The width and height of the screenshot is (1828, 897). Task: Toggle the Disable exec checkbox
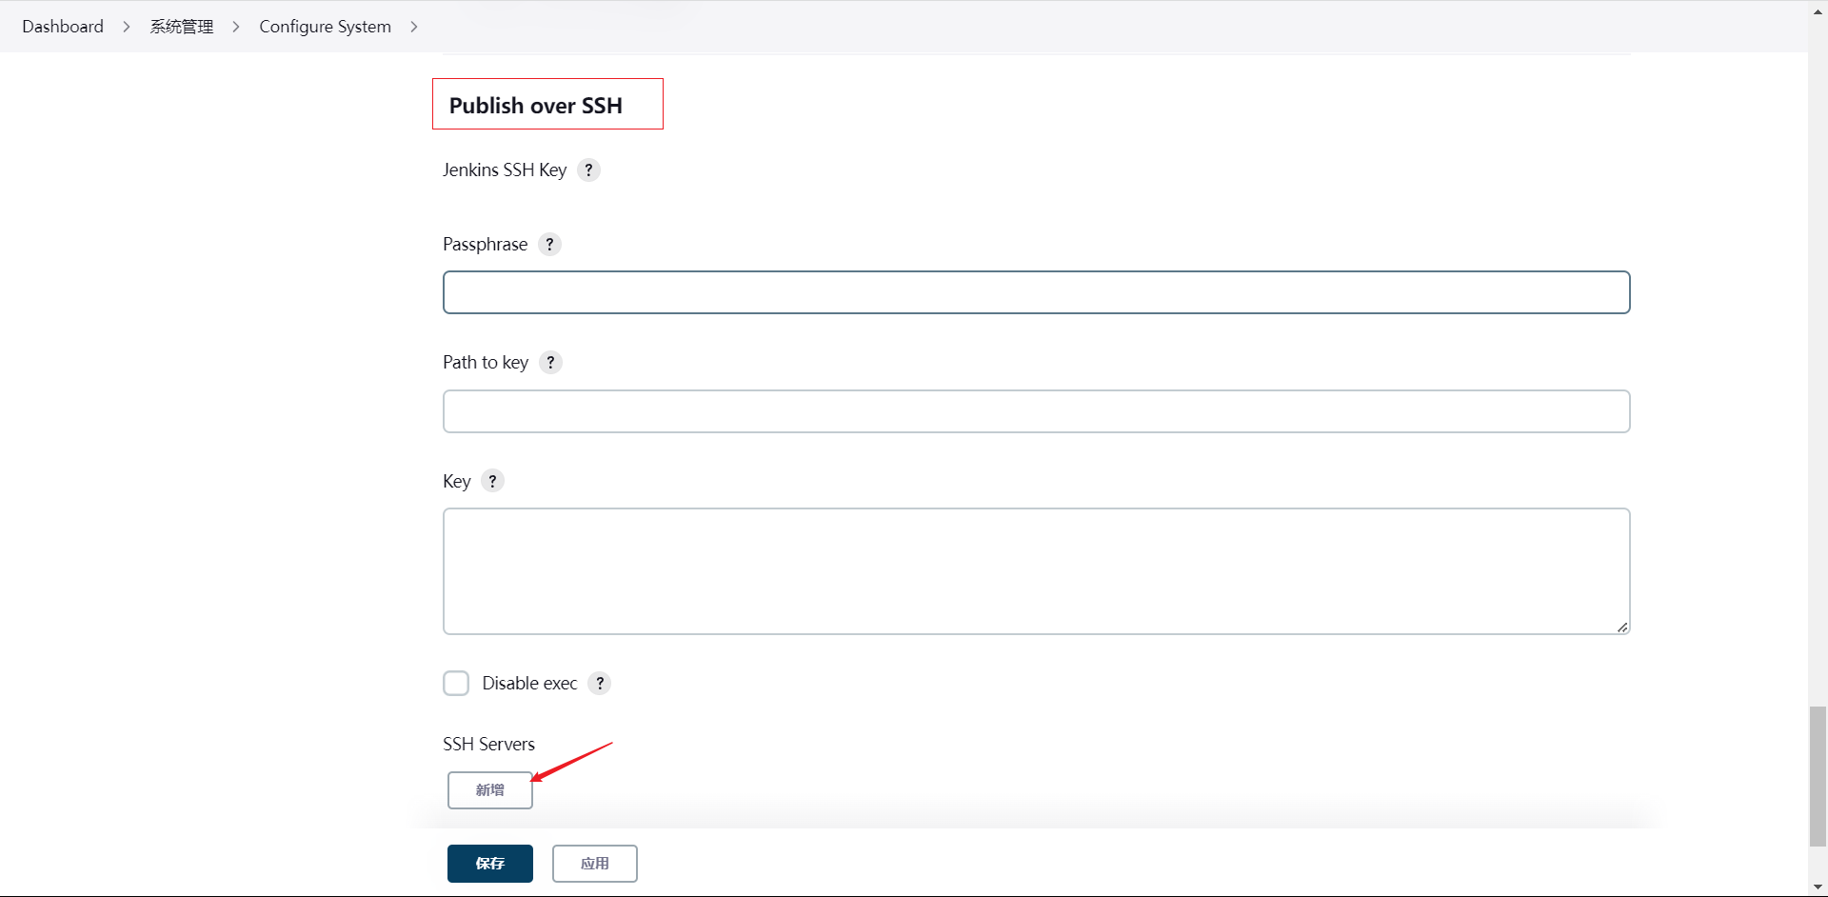456,684
